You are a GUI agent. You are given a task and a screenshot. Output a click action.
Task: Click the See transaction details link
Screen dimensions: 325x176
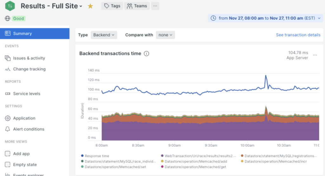pyautogui.click(x=298, y=35)
